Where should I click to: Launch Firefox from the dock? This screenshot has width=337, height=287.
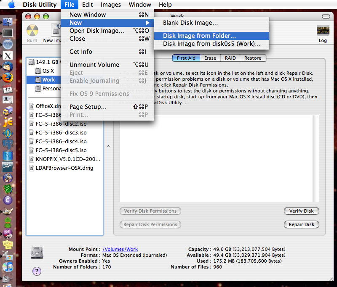[x=8, y=78]
